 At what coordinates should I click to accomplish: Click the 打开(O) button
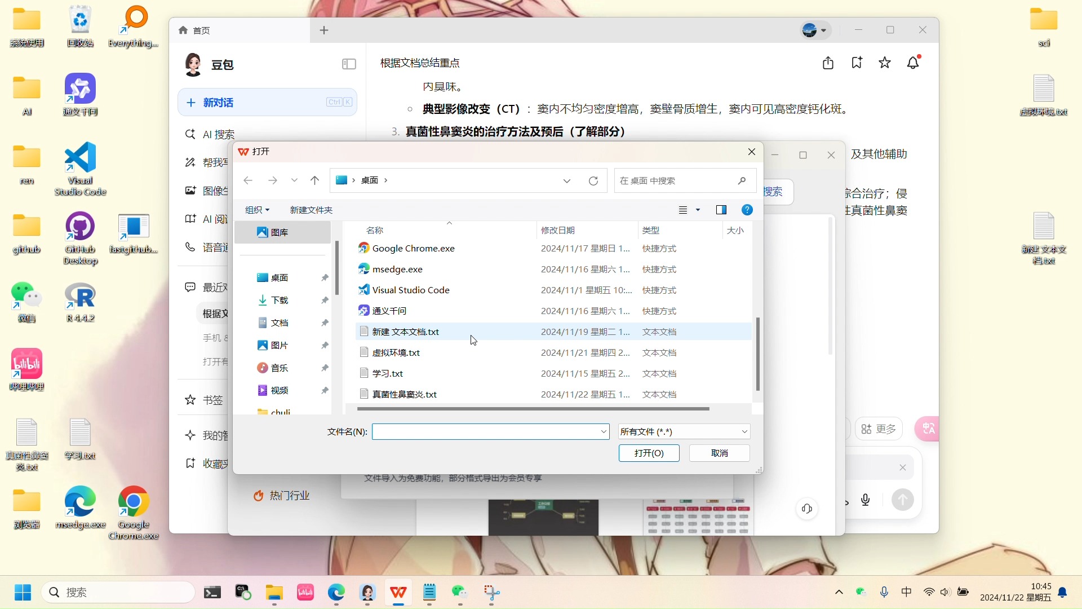tap(649, 453)
